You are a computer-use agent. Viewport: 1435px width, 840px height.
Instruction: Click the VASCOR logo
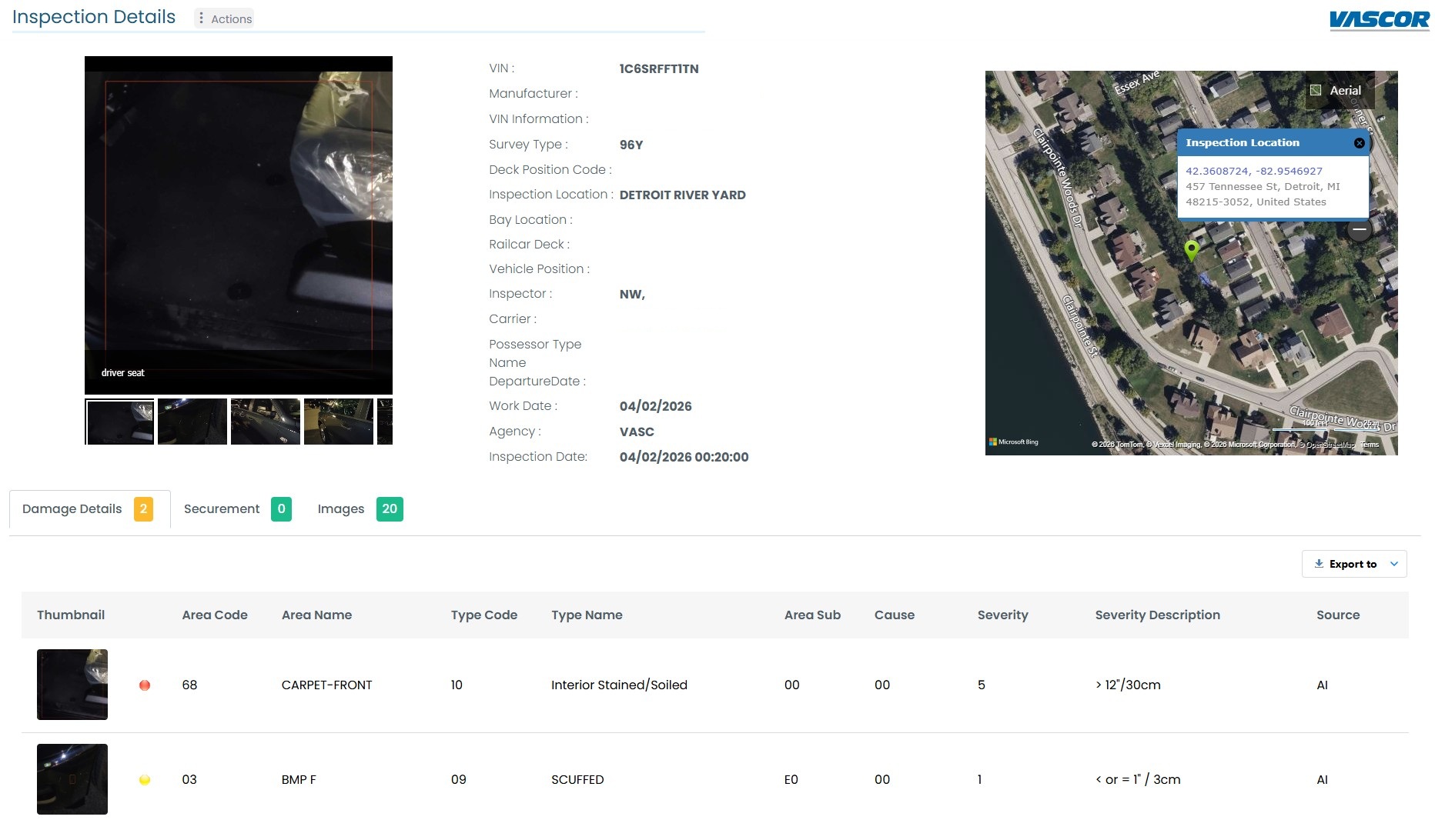coord(1379,19)
